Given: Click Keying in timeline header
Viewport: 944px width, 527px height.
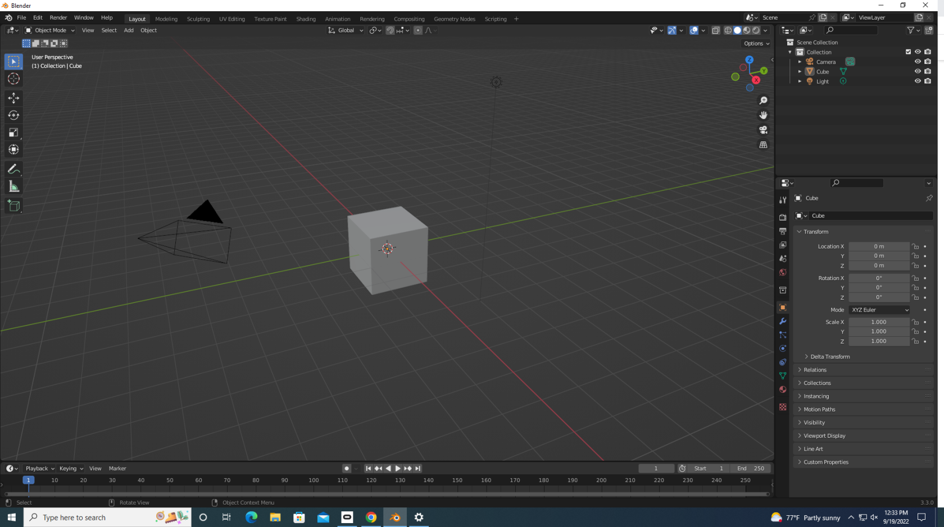Looking at the screenshot, I should 71,469.
